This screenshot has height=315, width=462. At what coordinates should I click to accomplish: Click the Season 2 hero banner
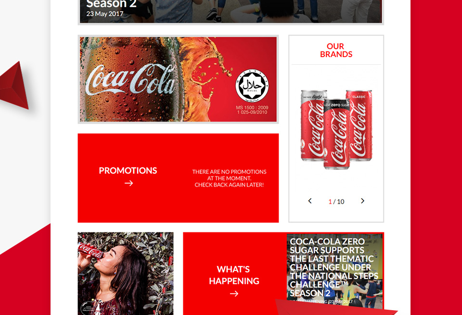(231, 11)
